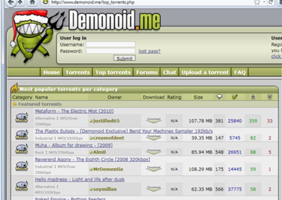The image size is (282, 200).
Task: Open Reverend Agony - The Eighth Circle link
Action: click(92, 160)
